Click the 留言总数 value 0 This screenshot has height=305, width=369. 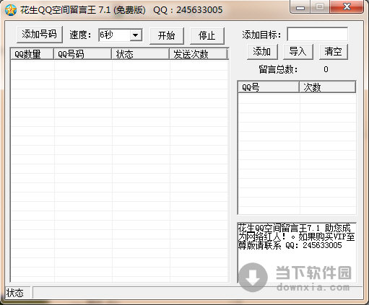pyautogui.click(x=326, y=69)
